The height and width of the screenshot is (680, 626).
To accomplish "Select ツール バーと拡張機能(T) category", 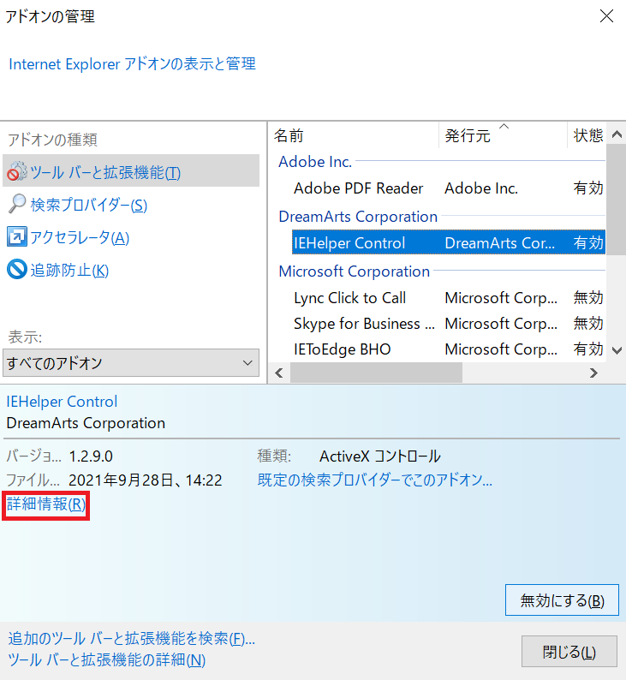I will pyautogui.click(x=131, y=172).
